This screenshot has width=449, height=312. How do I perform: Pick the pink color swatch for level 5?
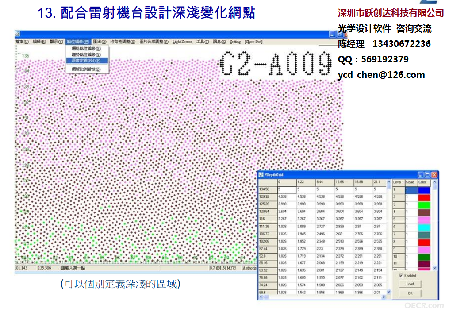click(424, 220)
